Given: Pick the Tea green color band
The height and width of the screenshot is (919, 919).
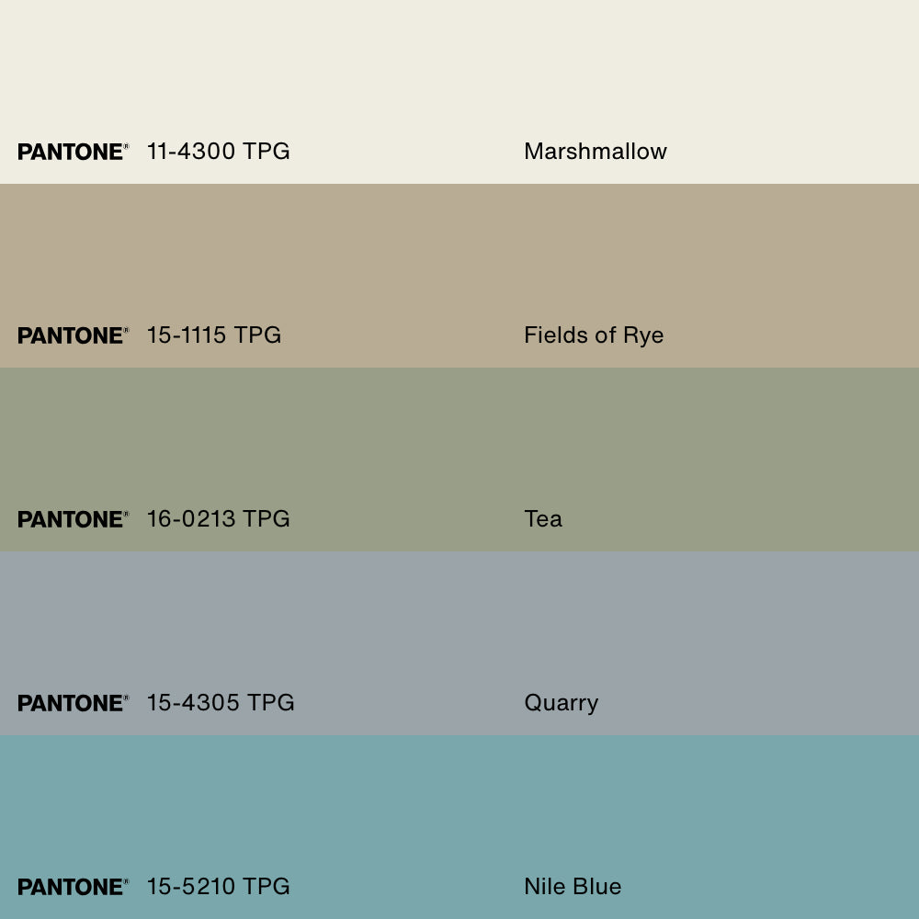Looking at the screenshot, I should (x=459, y=441).
